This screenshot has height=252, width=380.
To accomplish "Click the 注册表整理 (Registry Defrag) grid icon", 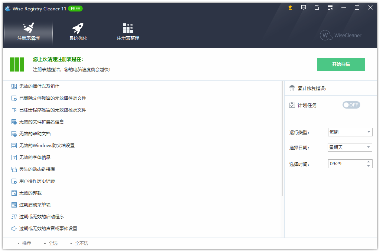I will tap(128, 28).
